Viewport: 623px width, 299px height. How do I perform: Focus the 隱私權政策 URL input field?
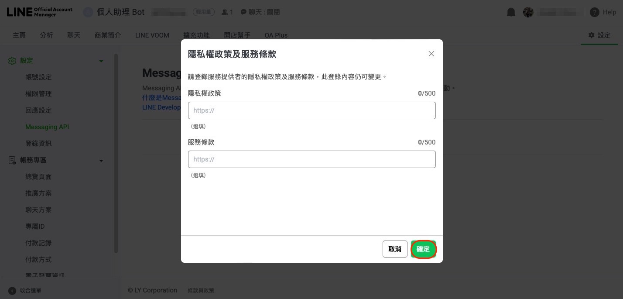pos(311,110)
